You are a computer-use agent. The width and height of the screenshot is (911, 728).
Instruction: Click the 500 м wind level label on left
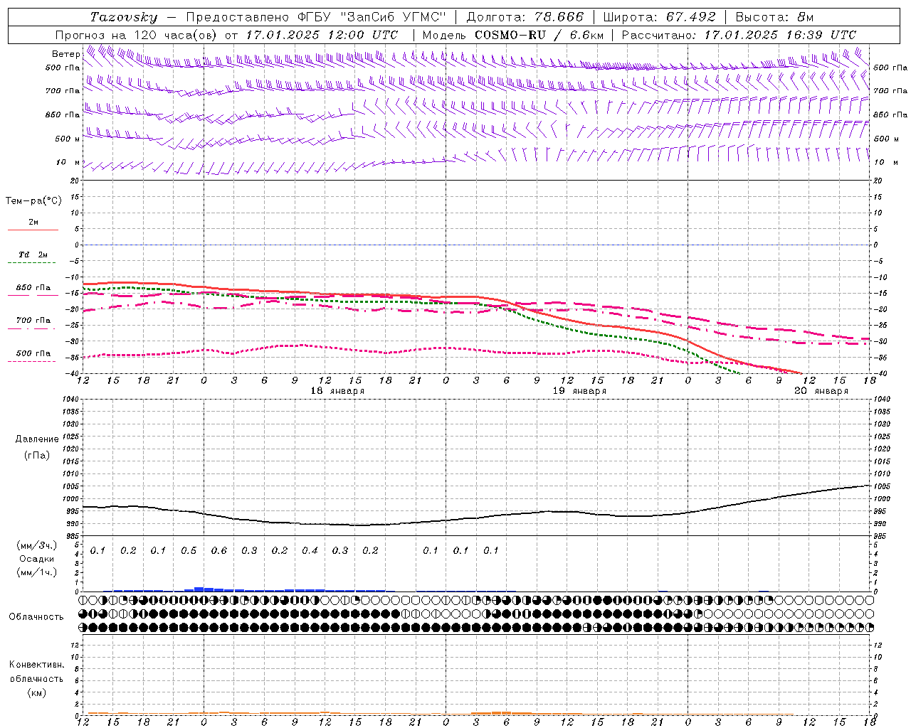68,139
